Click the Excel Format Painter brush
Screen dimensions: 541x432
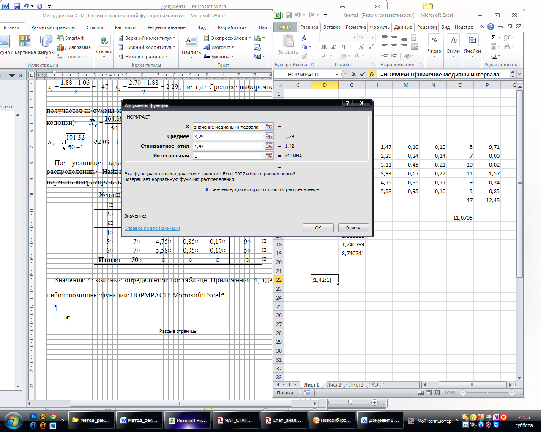coord(303,56)
